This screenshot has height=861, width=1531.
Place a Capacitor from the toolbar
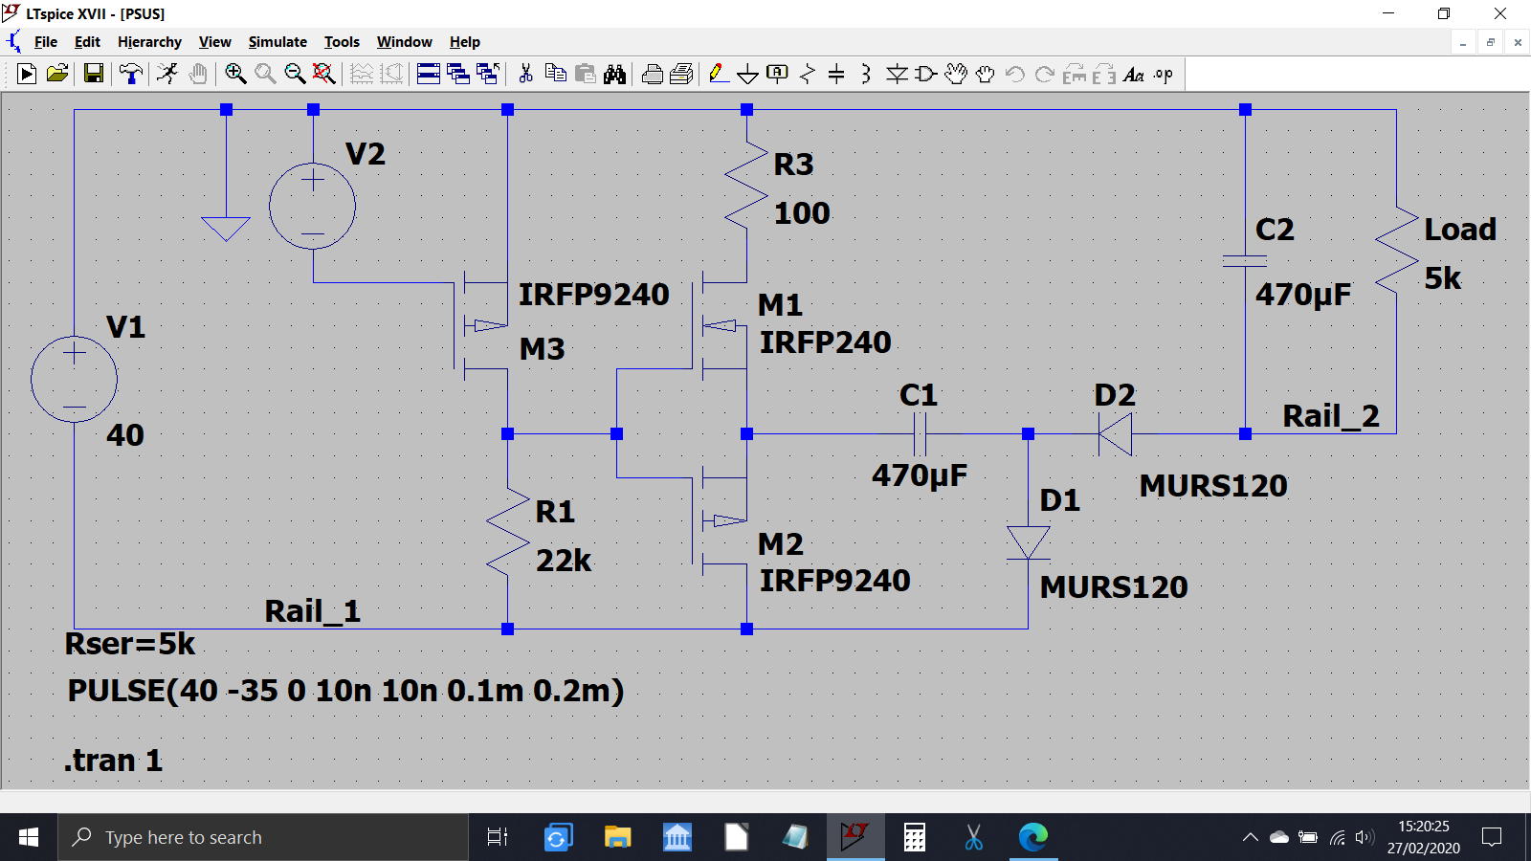point(836,74)
